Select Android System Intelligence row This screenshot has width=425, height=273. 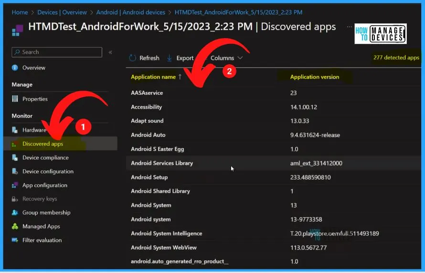click(x=274, y=233)
